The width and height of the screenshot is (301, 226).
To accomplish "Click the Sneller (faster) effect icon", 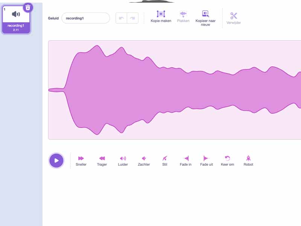I will point(81,159).
